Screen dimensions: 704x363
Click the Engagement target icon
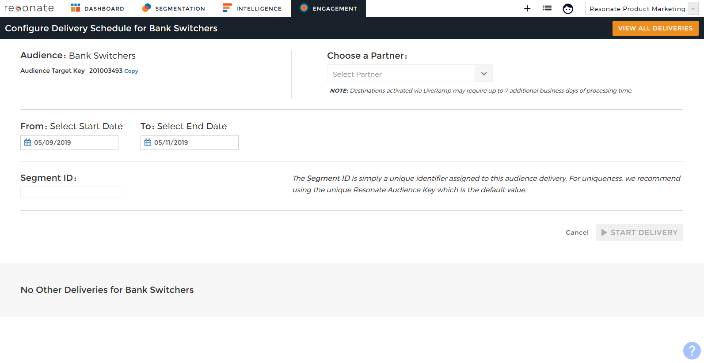click(304, 7)
